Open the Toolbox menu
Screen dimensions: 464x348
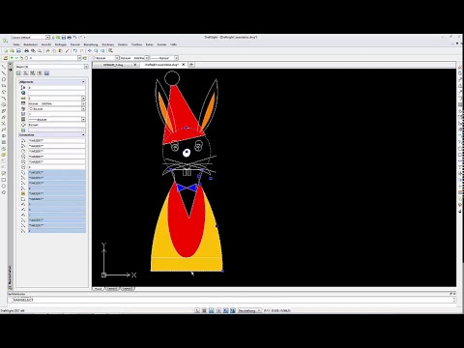(x=136, y=44)
